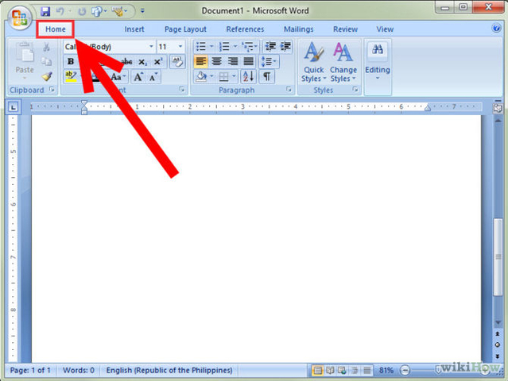Expand the font name dropdown arrow

[151, 47]
